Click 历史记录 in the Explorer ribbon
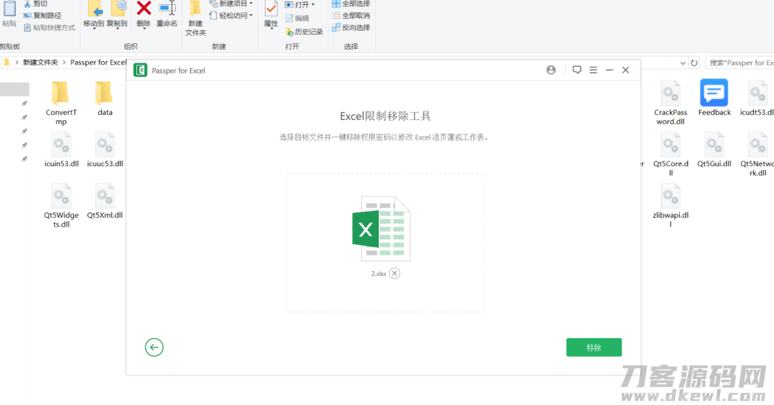Viewport: 774px width, 405px height. point(304,32)
